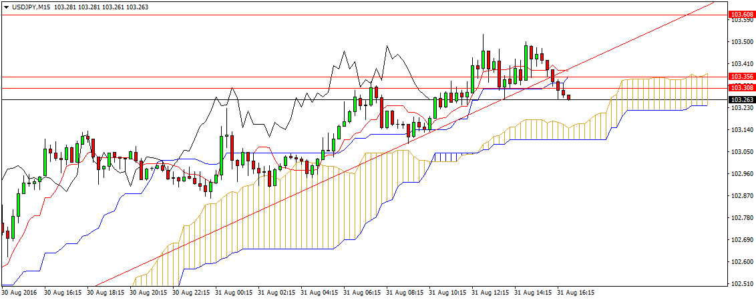Screen dimensions: 756x300
Task: Click the 102.510 price scale value
Action: pyautogui.click(x=742, y=284)
